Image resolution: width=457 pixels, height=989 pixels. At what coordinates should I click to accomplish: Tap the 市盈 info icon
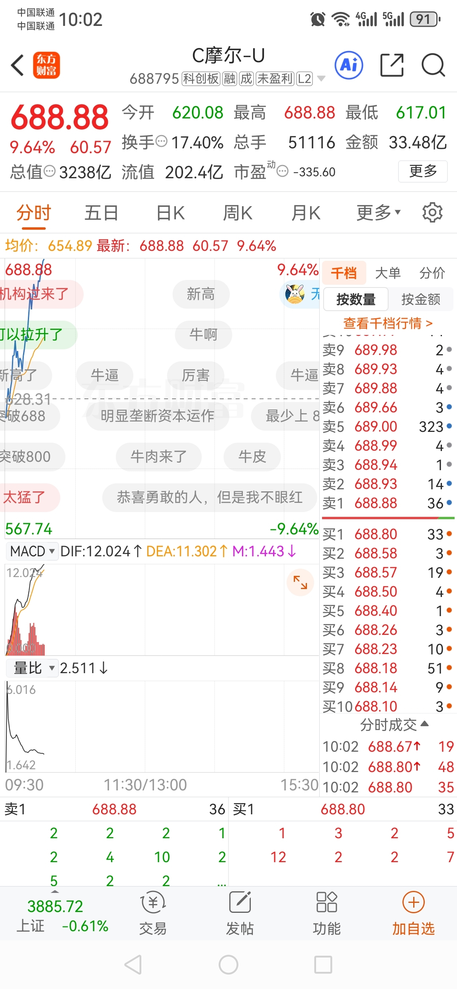(282, 171)
